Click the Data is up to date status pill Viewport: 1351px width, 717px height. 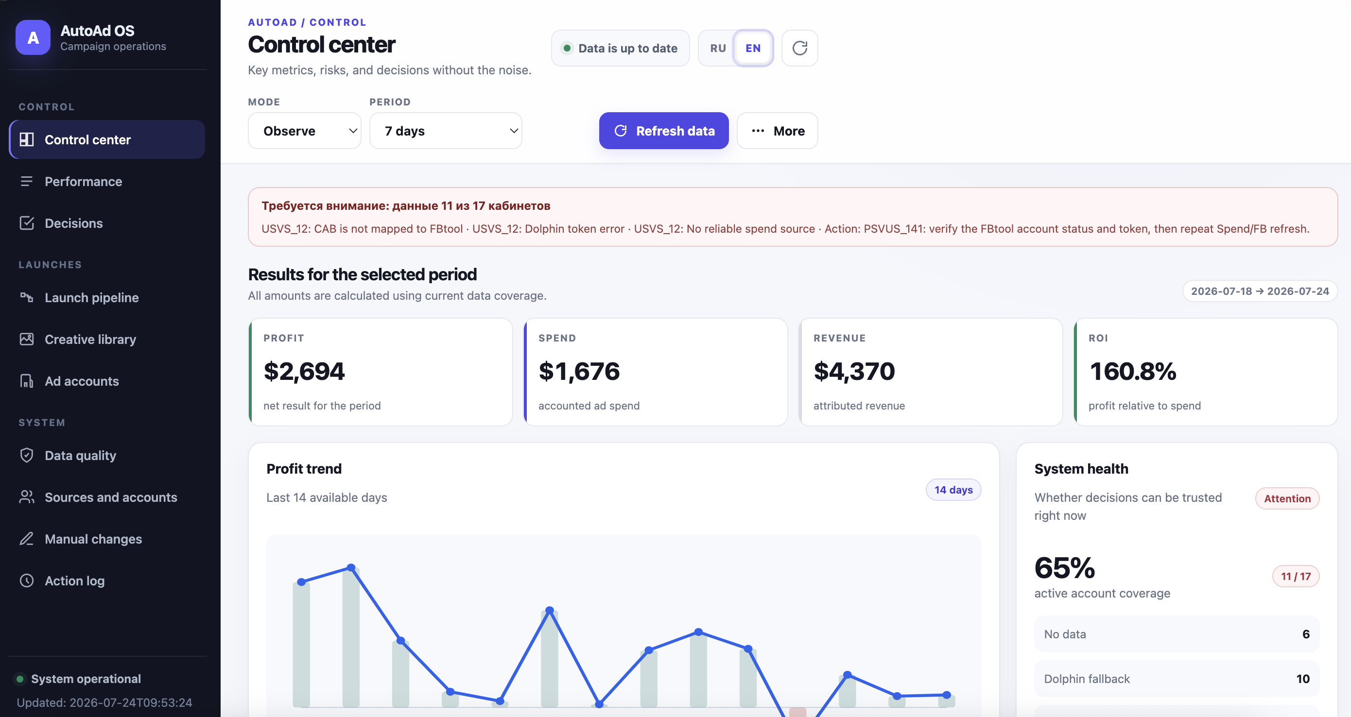click(620, 48)
